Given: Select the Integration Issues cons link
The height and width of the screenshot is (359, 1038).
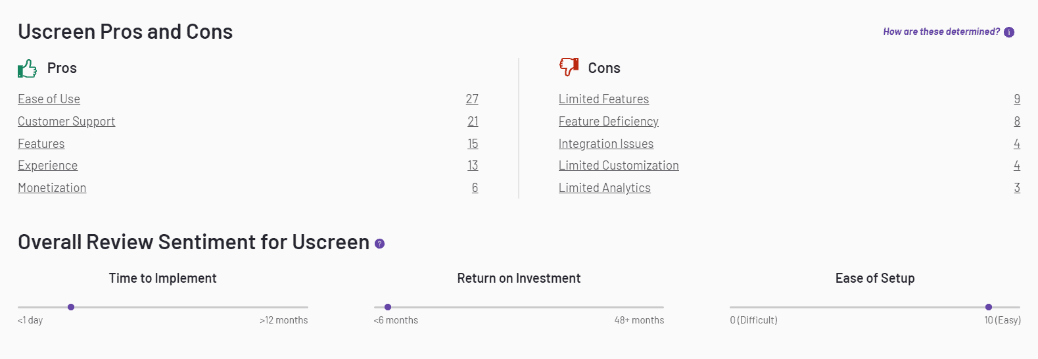Looking at the screenshot, I should pos(606,144).
